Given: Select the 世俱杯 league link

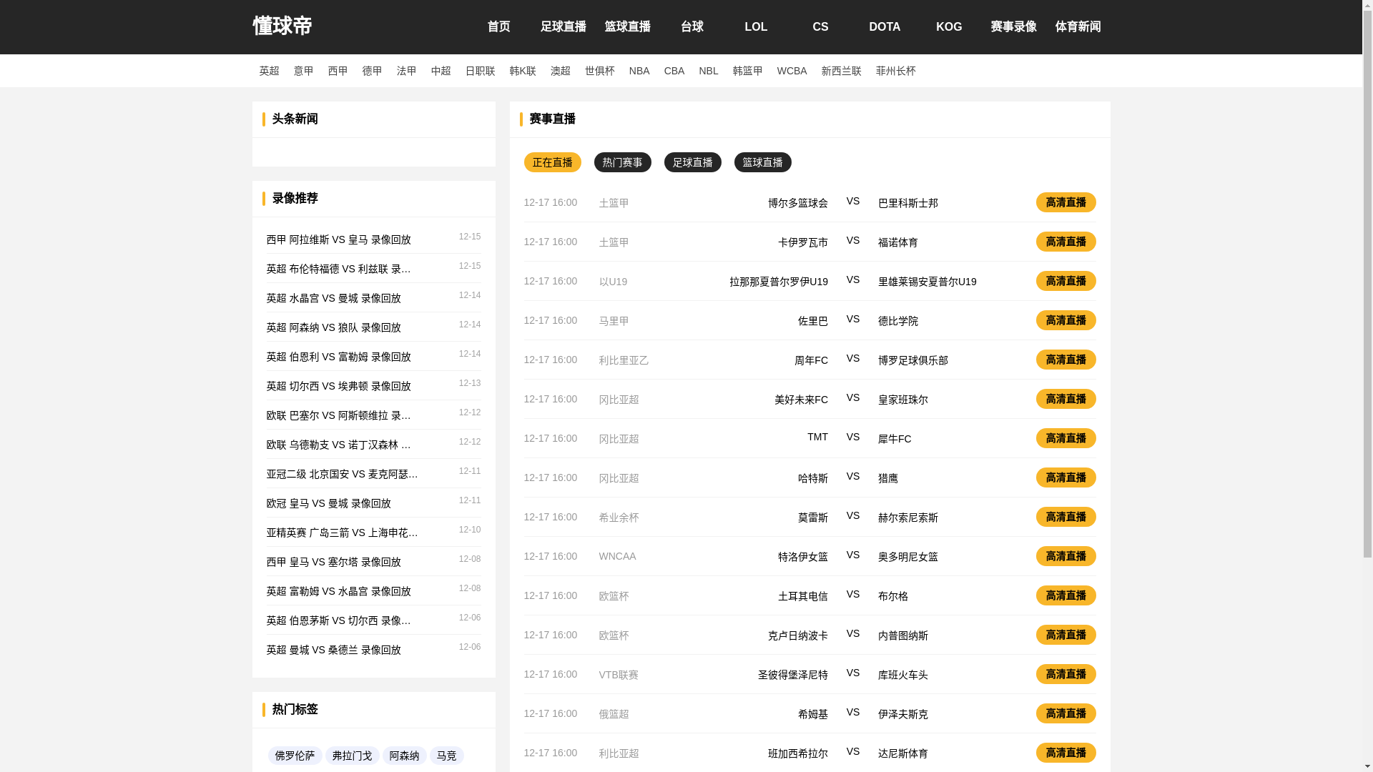Looking at the screenshot, I should pyautogui.click(x=599, y=71).
